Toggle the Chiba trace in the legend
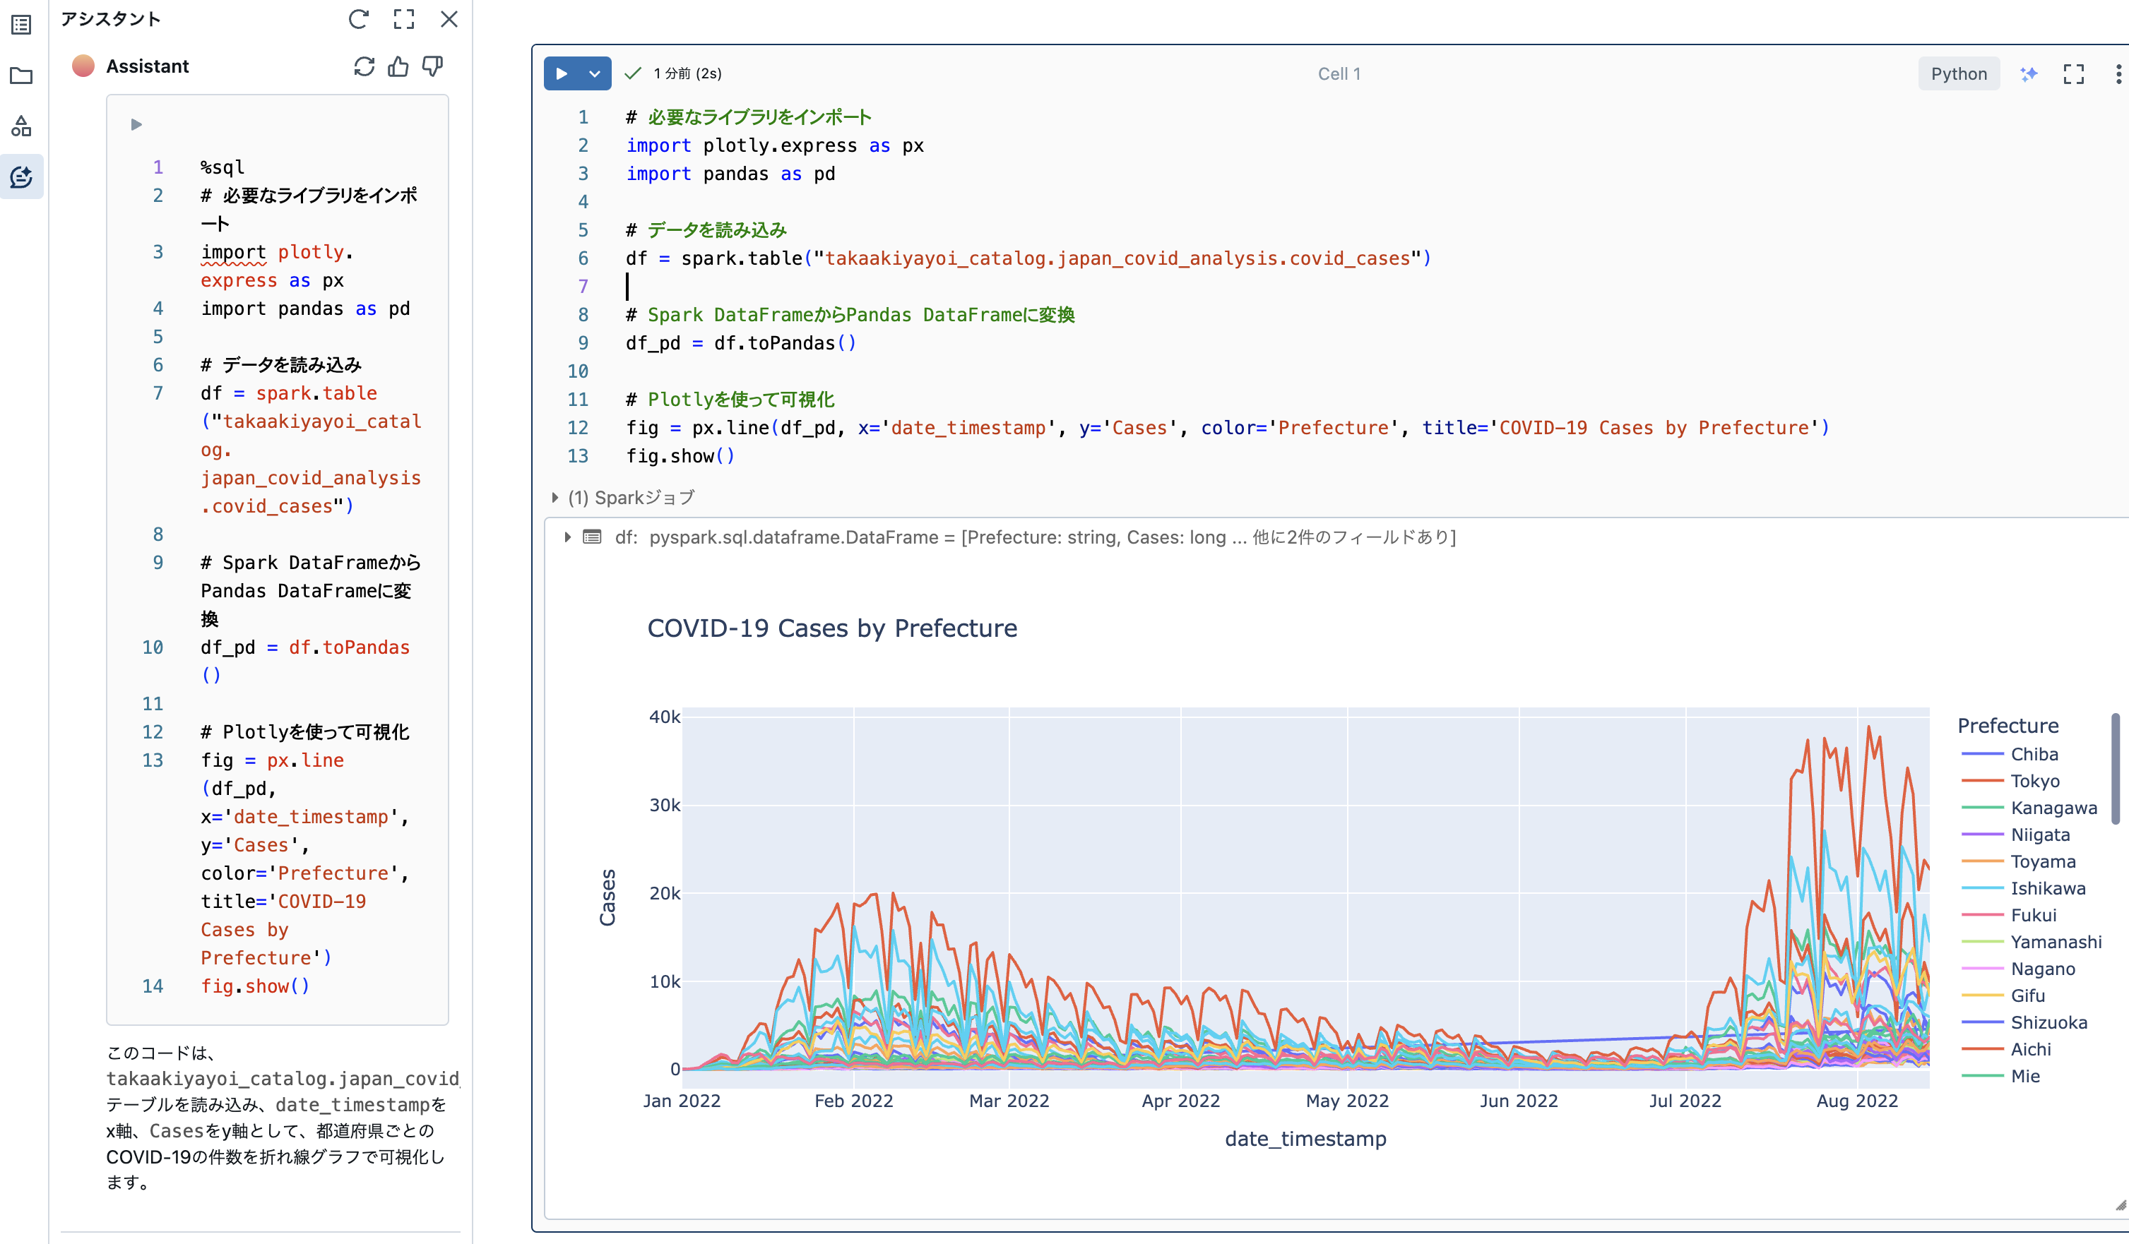The height and width of the screenshot is (1244, 2129). point(2034,754)
